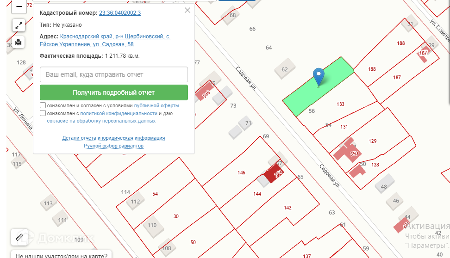Open Детали отчета и юридическая информация
Screen dimensions: 450x258
click(x=113, y=138)
